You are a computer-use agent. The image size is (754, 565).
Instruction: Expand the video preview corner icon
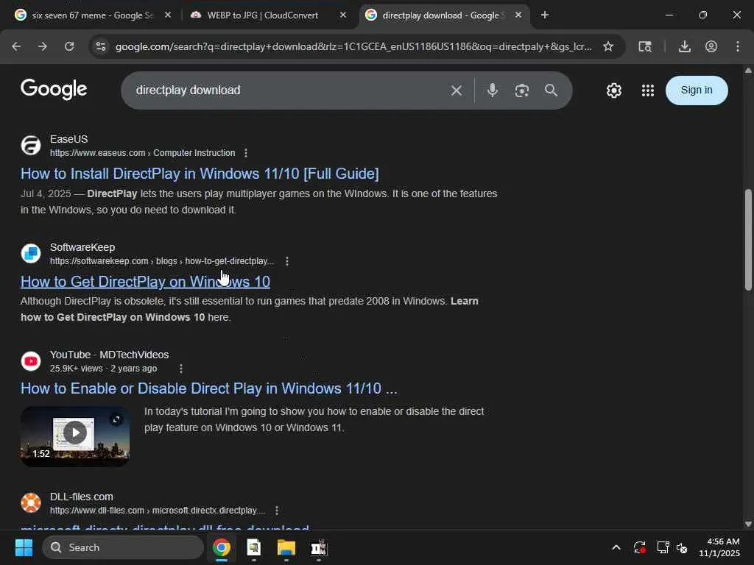(116, 419)
